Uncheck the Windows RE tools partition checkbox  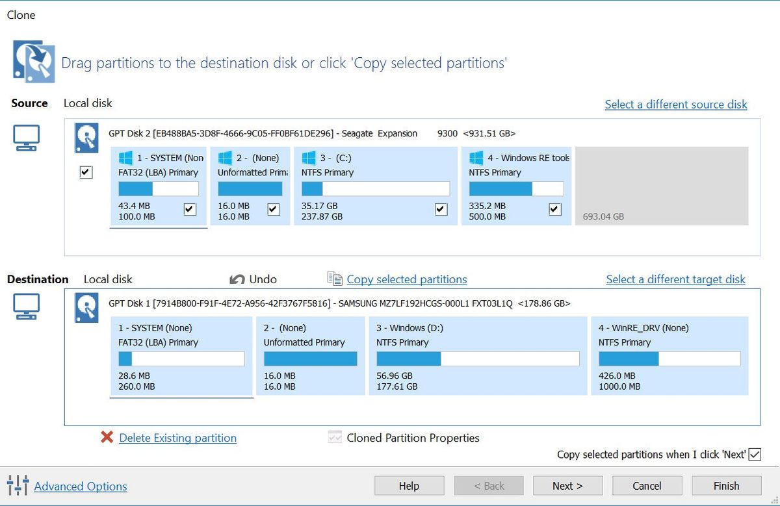(554, 209)
